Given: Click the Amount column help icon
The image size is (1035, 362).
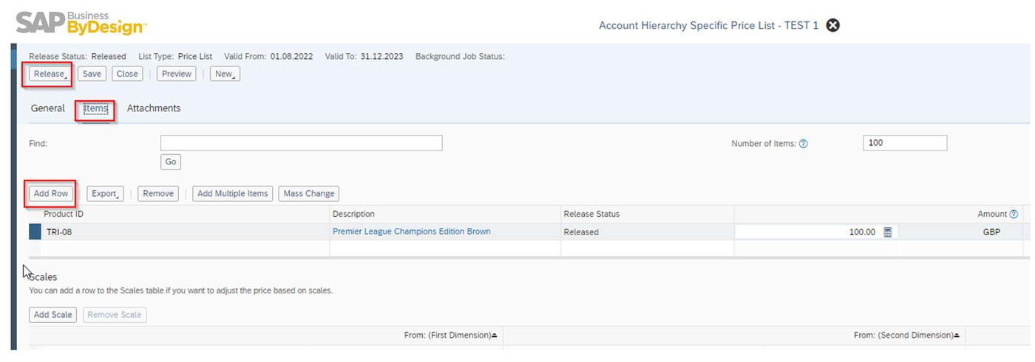Looking at the screenshot, I should (x=1014, y=214).
